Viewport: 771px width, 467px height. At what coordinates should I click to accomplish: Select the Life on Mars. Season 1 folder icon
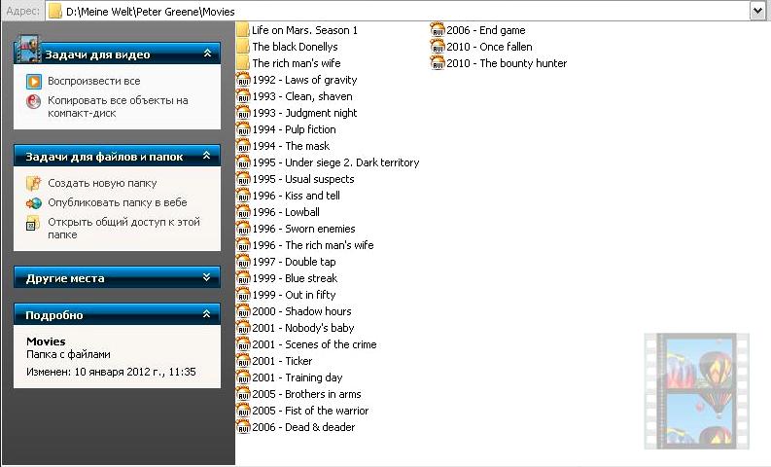point(243,30)
